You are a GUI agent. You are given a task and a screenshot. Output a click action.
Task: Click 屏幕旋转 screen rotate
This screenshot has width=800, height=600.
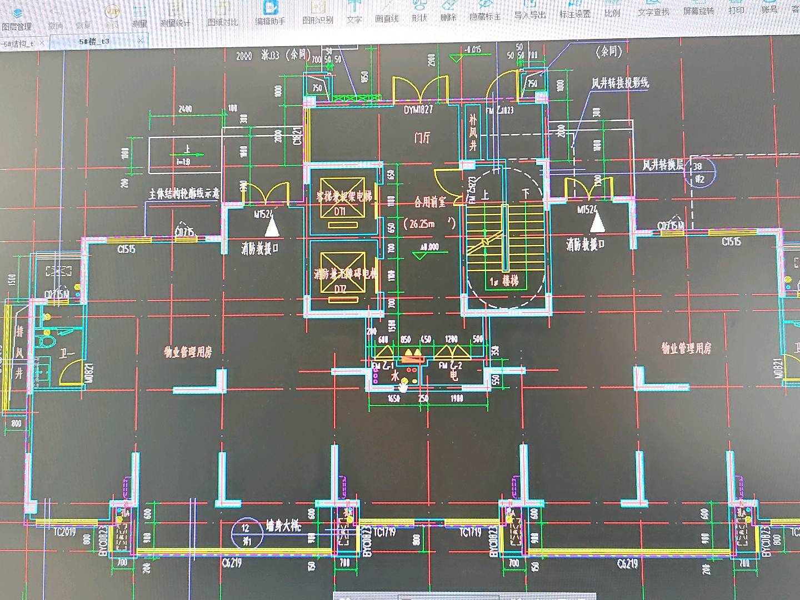(699, 8)
